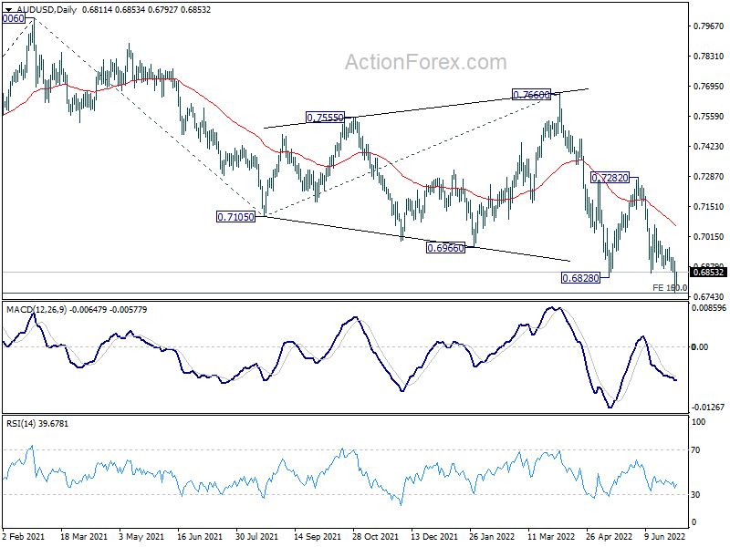Image resolution: width=730 pixels, height=547 pixels.
Task: Click the ActionForex.com watermark
Action: 424,62
